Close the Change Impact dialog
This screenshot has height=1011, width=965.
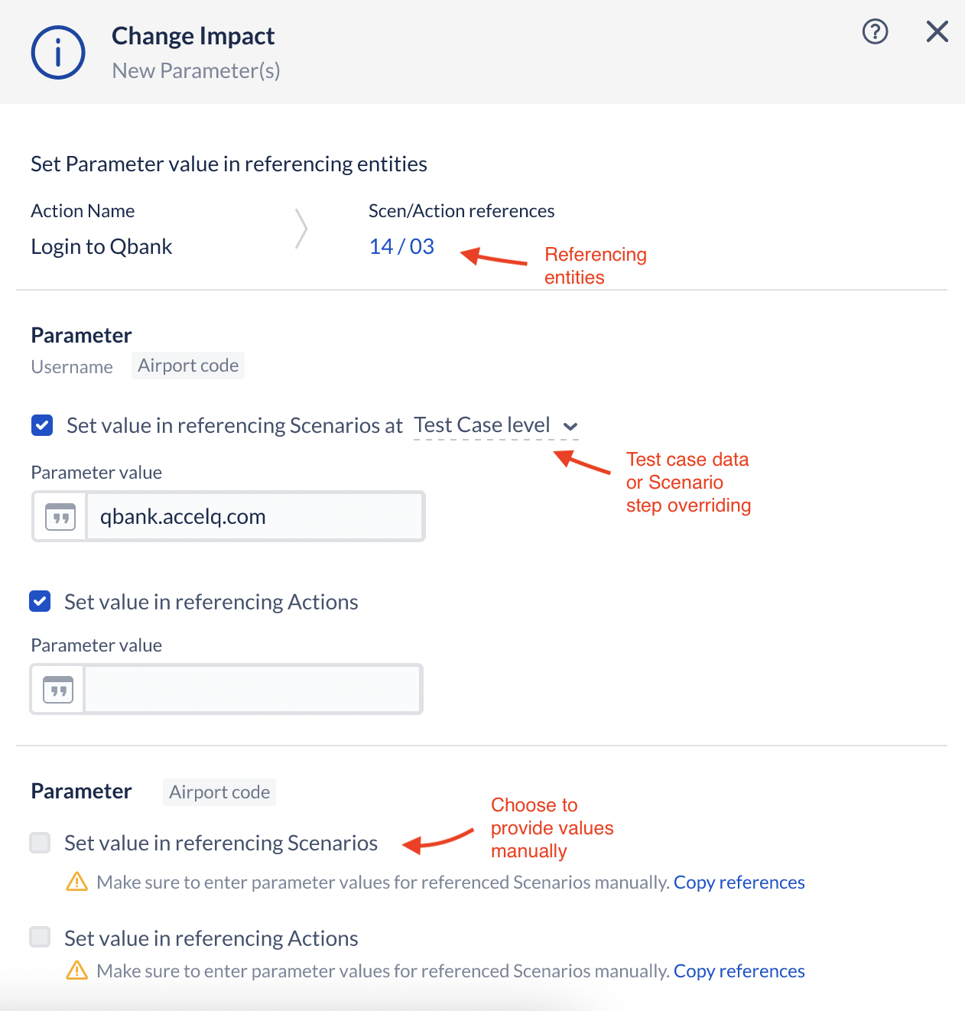[x=937, y=31]
